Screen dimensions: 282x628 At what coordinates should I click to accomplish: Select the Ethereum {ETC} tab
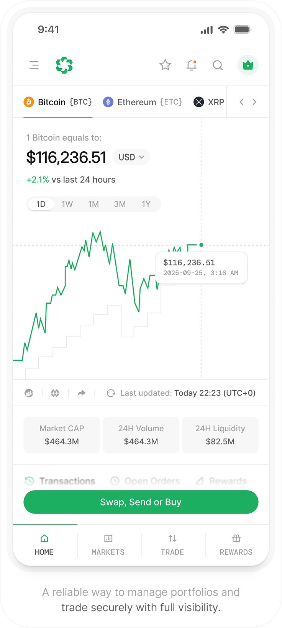[143, 102]
